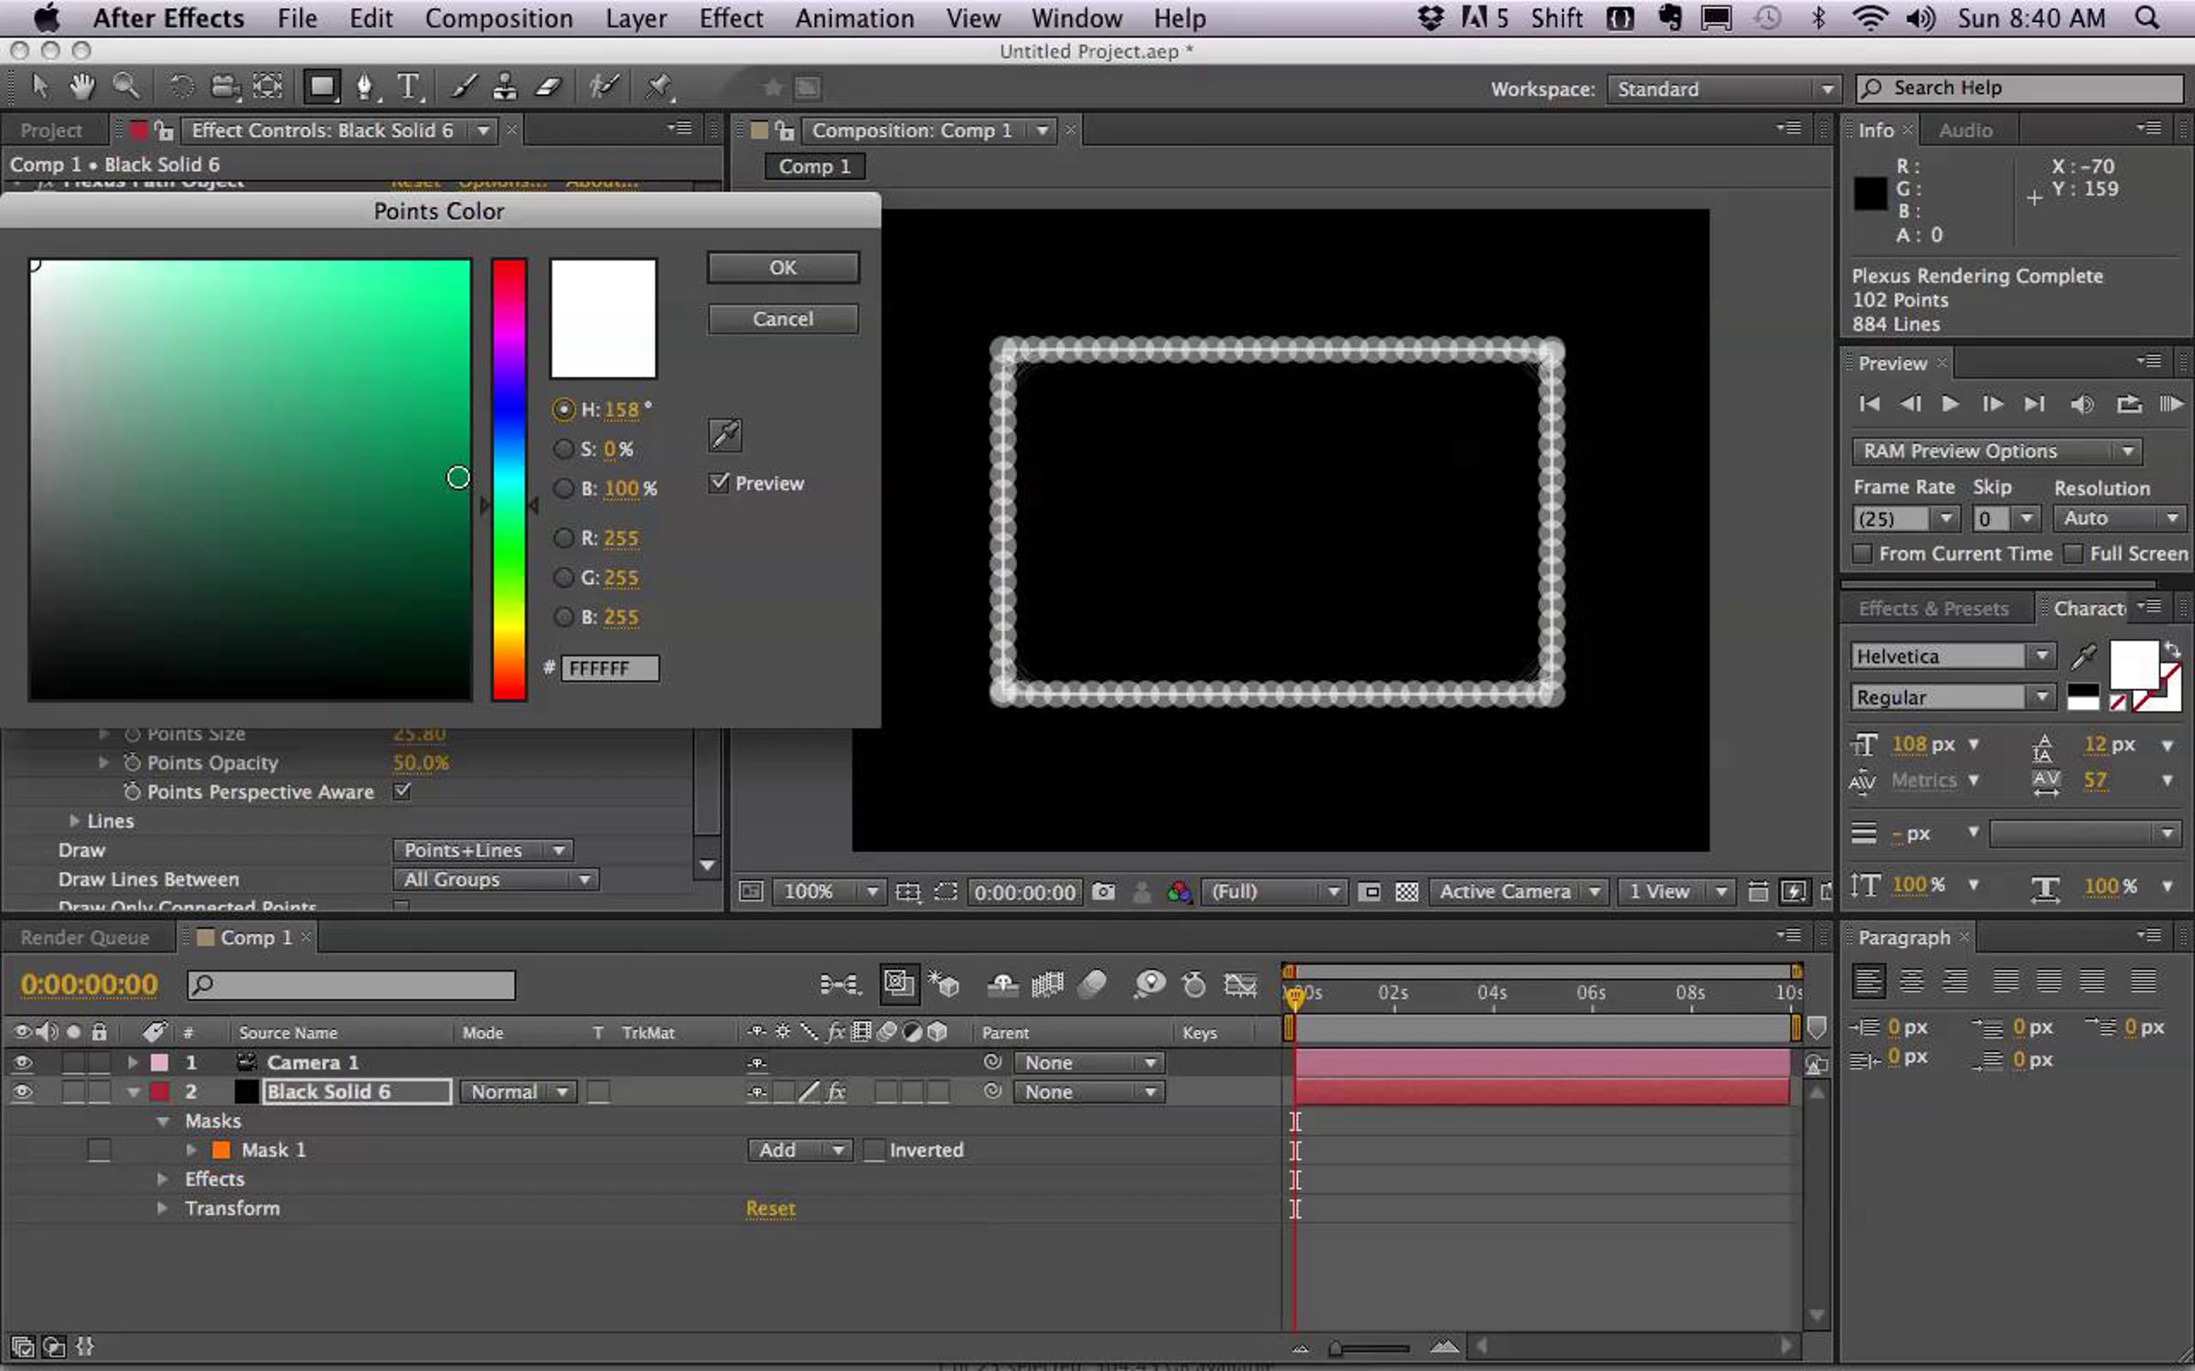
Task: Open the Effect menu
Action: [731, 18]
